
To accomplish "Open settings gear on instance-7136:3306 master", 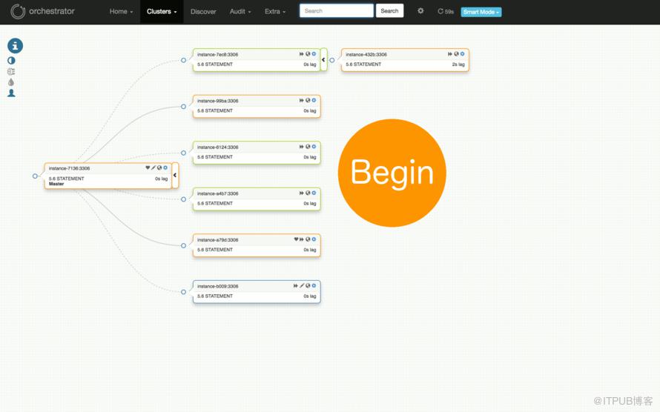I will tap(165, 167).
